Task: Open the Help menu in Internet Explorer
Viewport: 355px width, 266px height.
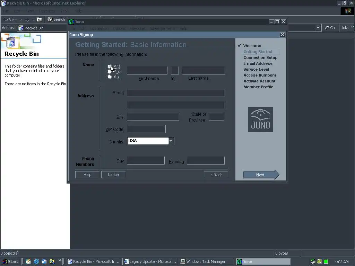Action: 78,11
